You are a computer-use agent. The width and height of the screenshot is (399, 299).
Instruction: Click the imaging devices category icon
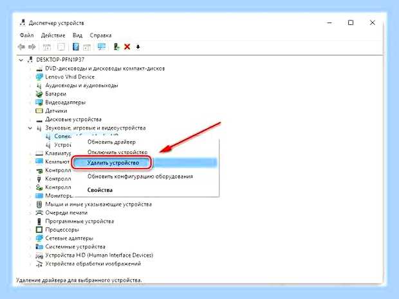(x=39, y=264)
